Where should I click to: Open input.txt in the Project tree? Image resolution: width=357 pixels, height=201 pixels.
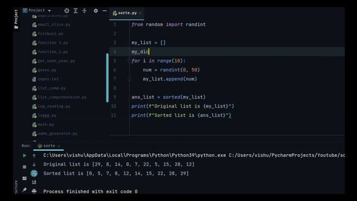[x=46, y=79]
